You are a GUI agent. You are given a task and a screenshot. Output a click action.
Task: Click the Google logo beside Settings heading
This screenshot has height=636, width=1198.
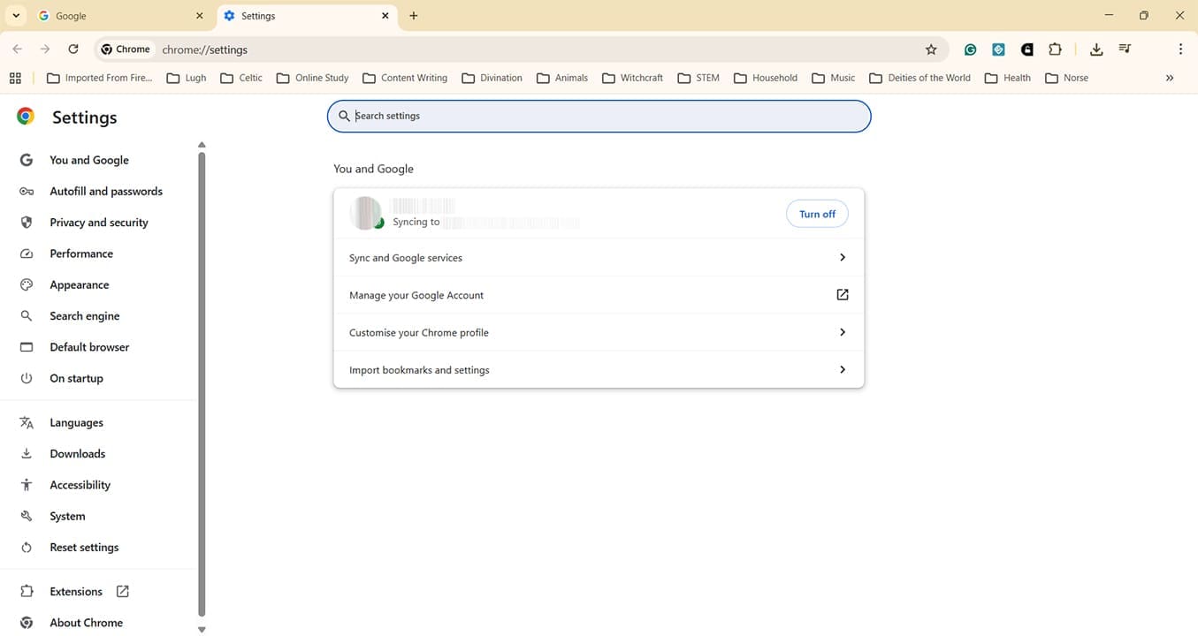coord(25,116)
